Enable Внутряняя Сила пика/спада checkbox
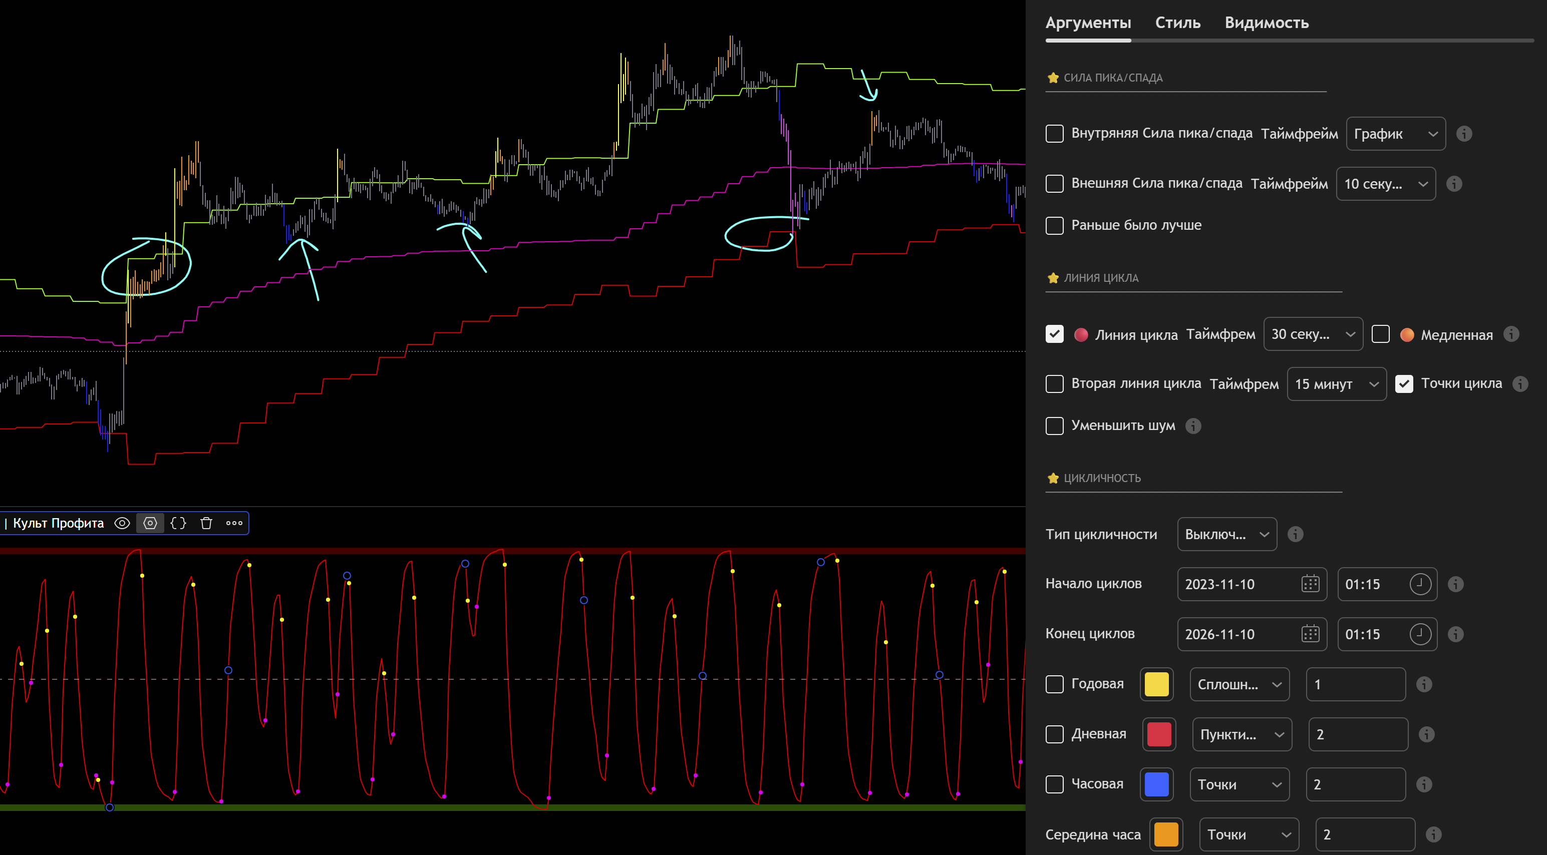The image size is (1547, 855). pyautogui.click(x=1055, y=133)
